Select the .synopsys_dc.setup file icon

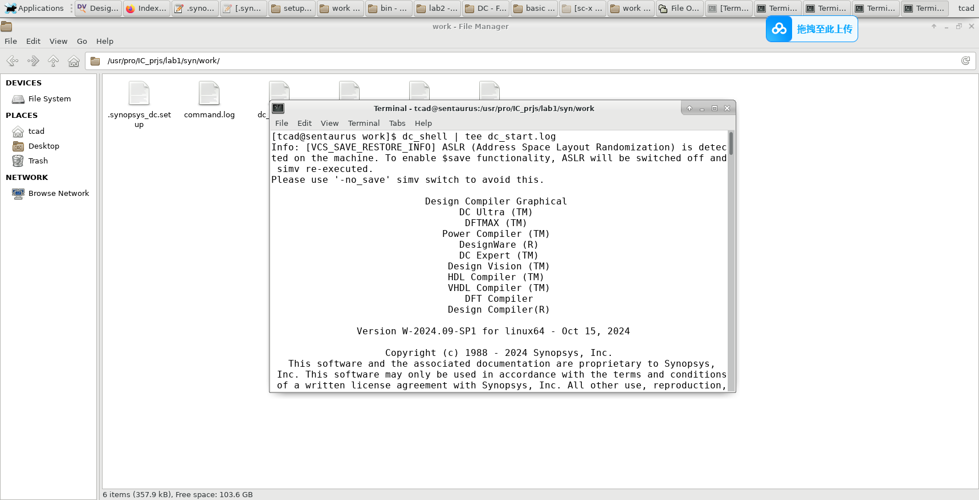click(x=139, y=93)
